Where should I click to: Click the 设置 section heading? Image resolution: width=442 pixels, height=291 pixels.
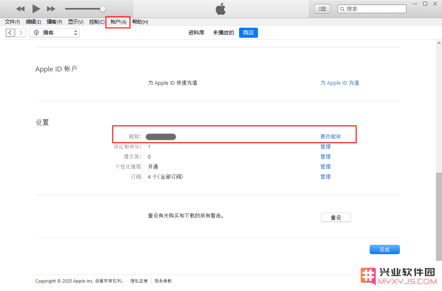pos(42,122)
